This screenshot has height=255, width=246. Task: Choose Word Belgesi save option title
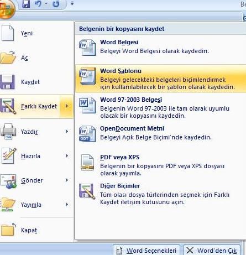[x=119, y=42]
